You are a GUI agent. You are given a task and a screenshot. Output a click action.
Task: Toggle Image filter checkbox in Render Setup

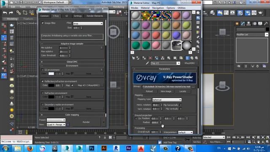[x=42, y=23]
